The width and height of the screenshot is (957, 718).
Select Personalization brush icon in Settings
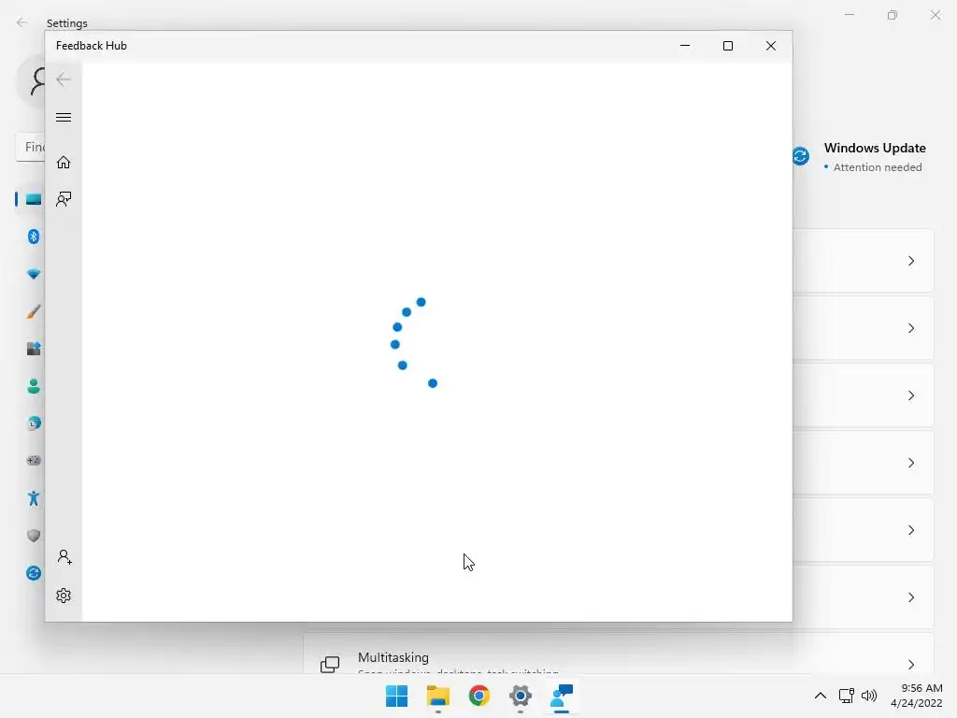pos(34,311)
